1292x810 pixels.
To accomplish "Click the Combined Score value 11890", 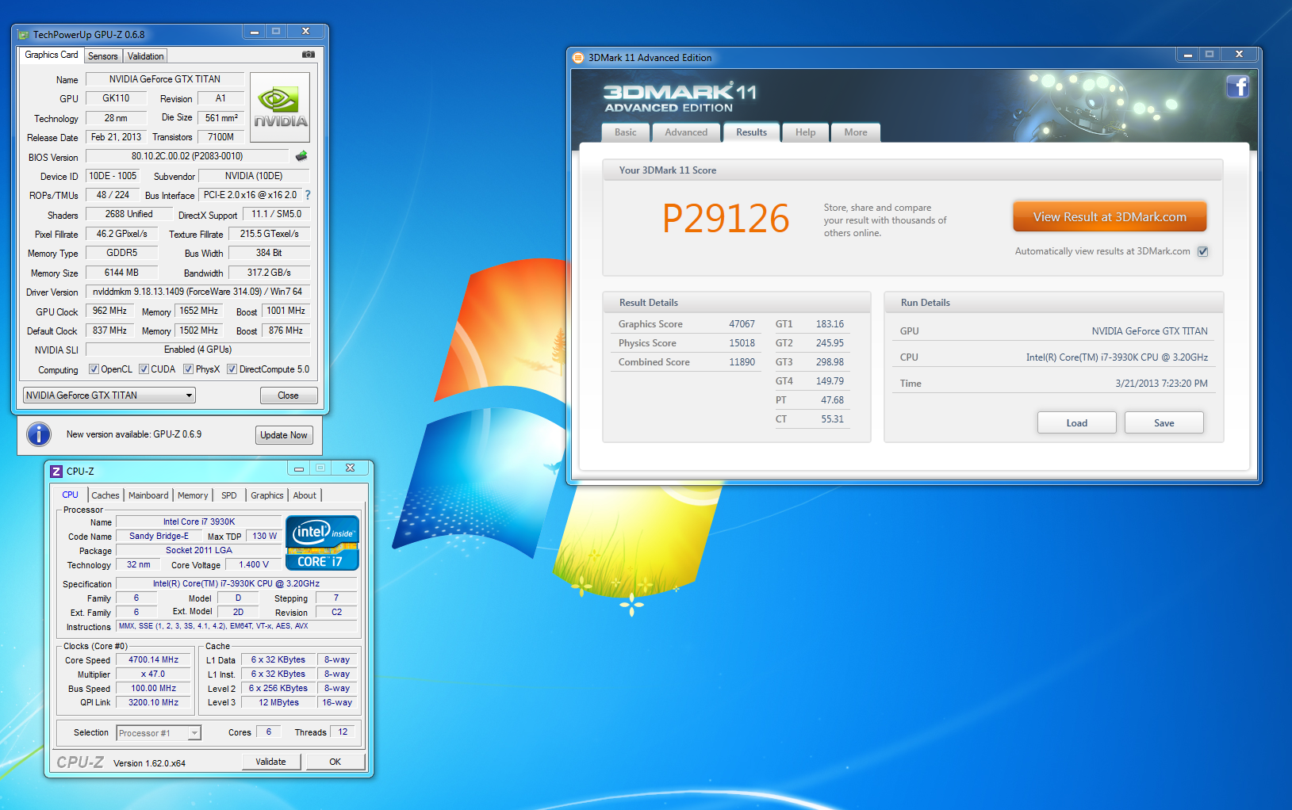I will (742, 362).
